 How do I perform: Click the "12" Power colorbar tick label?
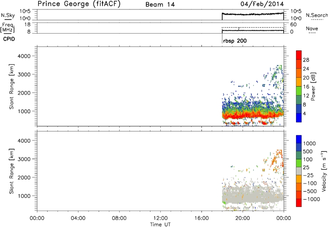306,96
